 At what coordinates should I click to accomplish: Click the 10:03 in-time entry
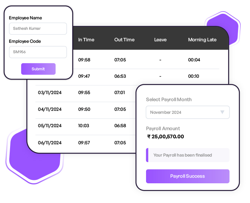tap(84, 126)
